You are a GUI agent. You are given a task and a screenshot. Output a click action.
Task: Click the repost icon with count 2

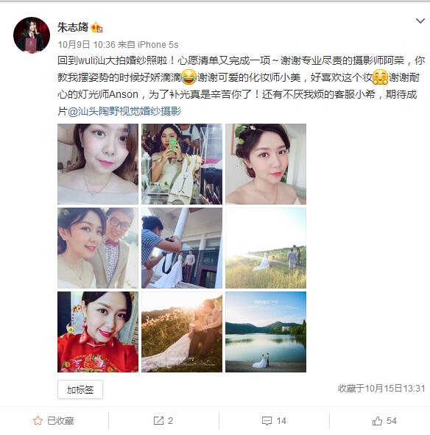coord(163,420)
